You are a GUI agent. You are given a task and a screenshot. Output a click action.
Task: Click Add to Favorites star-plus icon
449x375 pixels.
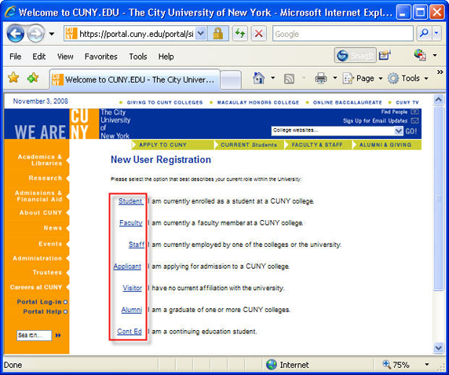[x=33, y=78]
